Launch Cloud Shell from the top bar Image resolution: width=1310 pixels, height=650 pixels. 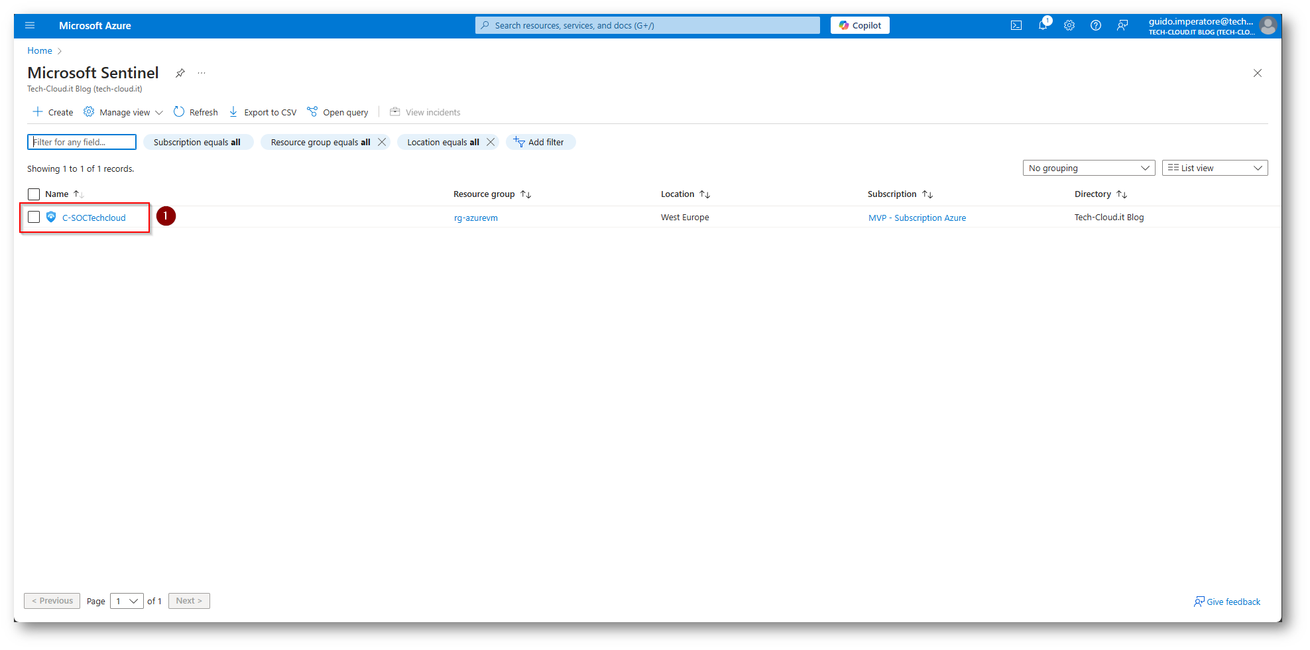coord(1016,26)
